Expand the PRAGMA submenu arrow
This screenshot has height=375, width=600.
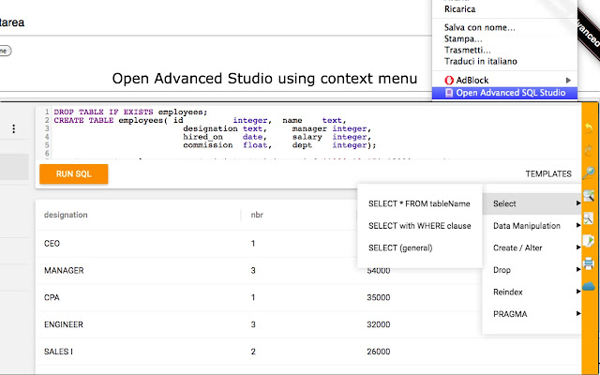(578, 314)
